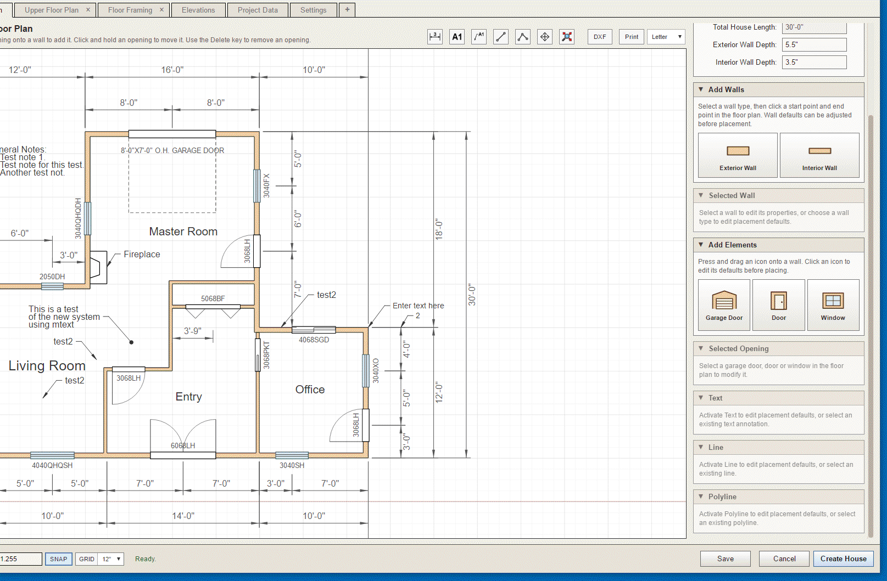887x581 pixels.
Task: Choose the Interior Wall type
Action: [x=819, y=155]
